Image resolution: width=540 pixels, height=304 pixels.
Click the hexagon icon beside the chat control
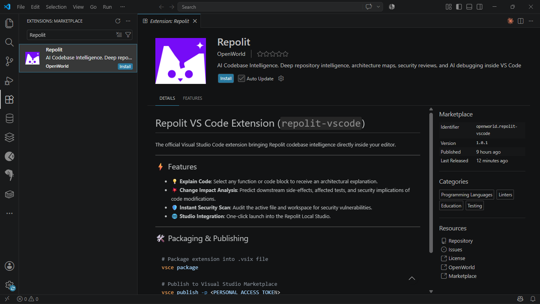(x=391, y=7)
